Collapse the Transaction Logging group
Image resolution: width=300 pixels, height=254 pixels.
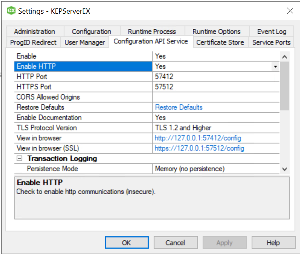tap(19, 158)
